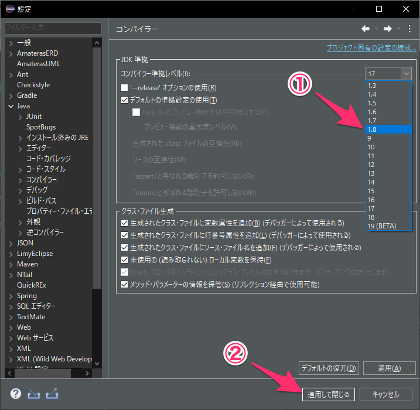
Task: Click the tree scroll down arrow
Action: (97, 364)
